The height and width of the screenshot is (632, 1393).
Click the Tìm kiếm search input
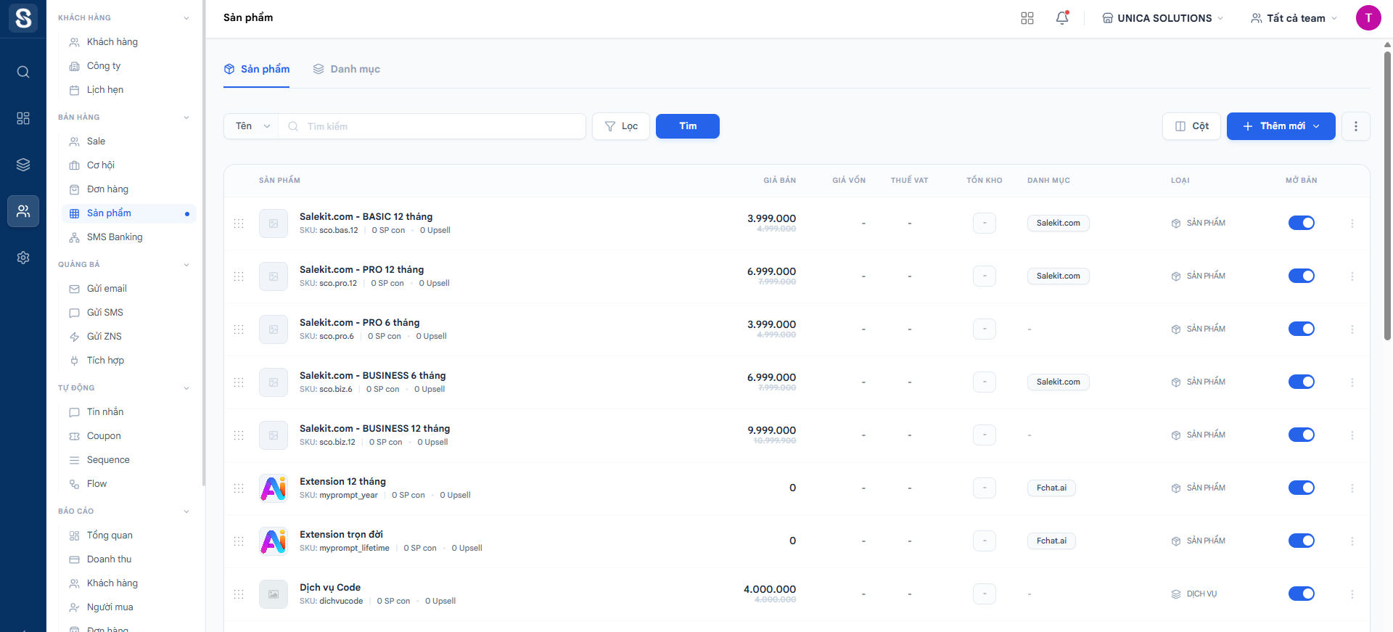pos(432,126)
